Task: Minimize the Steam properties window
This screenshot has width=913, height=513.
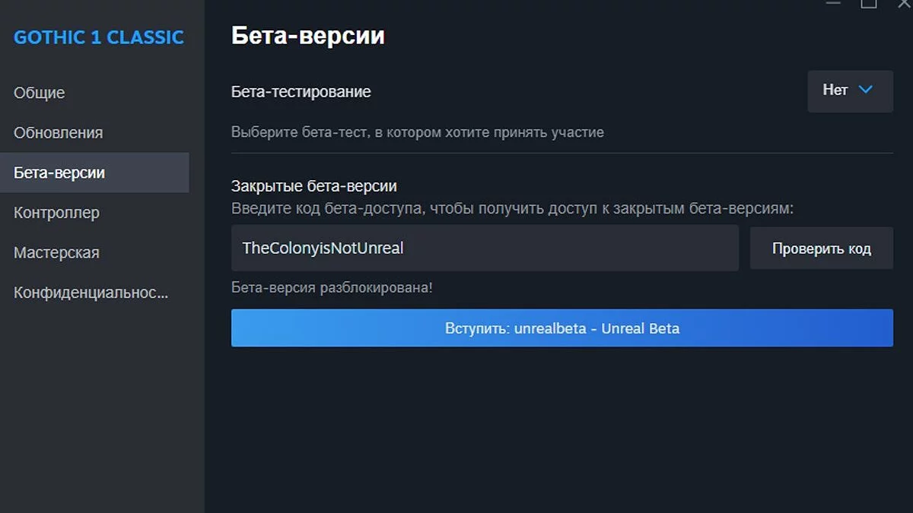Action: [x=833, y=4]
